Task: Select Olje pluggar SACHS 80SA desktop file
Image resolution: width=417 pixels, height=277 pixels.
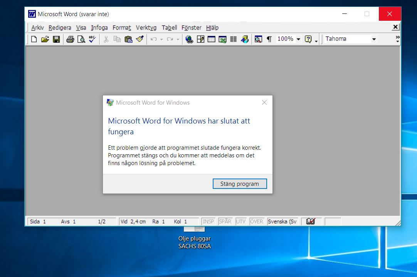Action: coord(194,238)
